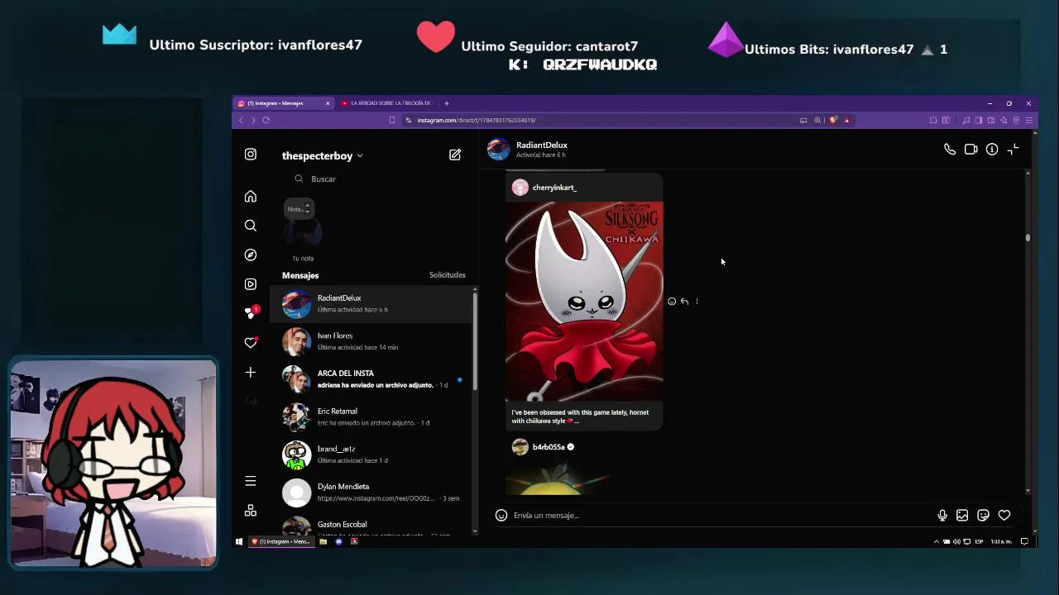Click the post caption about Chiikawa style
1059x595 pixels.
click(580, 416)
